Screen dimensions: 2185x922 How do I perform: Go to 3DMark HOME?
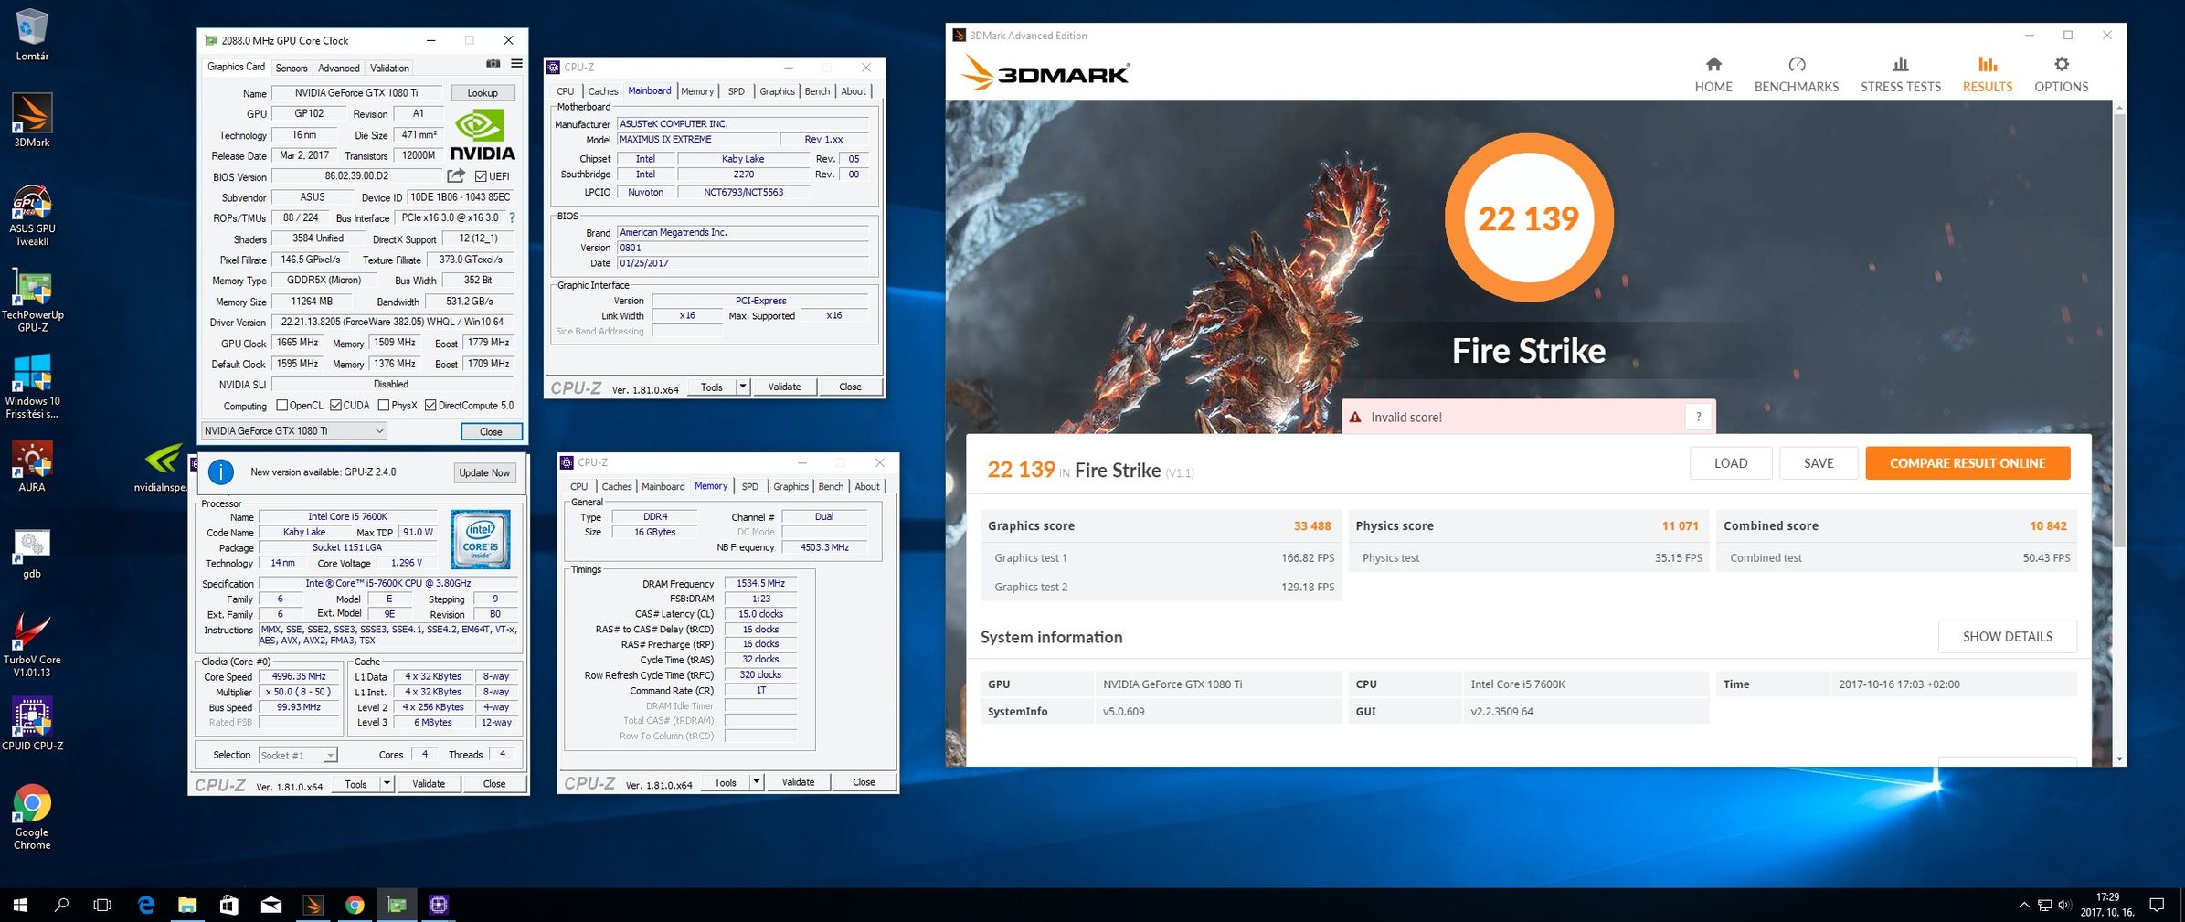click(x=1713, y=74)
